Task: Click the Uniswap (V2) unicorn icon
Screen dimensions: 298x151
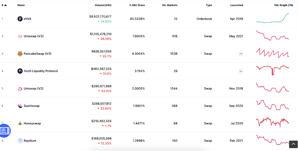Action: coord(20,88)
